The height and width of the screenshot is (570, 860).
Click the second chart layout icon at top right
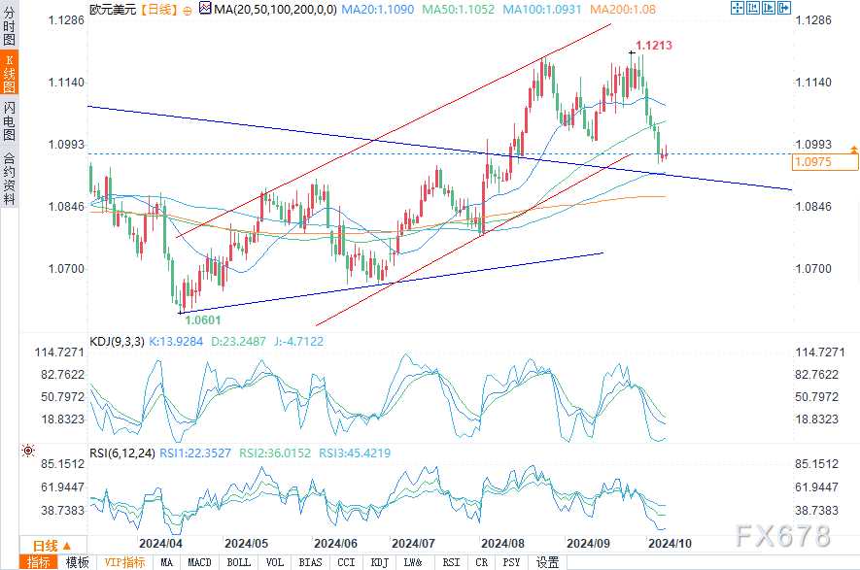click(751, 9)
